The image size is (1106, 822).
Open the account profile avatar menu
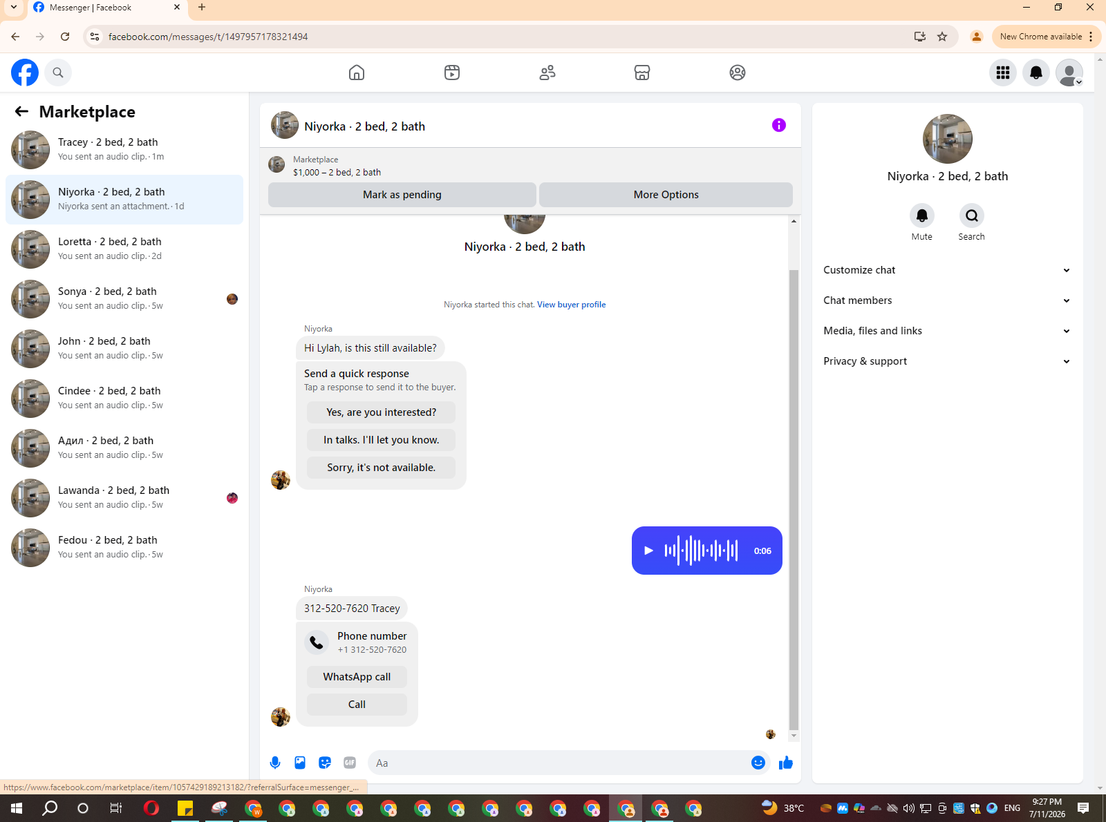[1069, 73]
